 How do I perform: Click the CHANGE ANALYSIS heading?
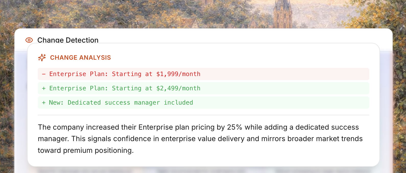tap(80, 58)
